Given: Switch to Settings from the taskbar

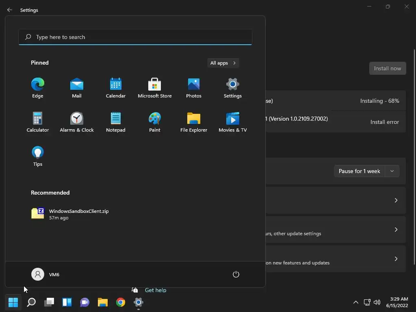Looking at the screenshot, I should coord(139,302).
